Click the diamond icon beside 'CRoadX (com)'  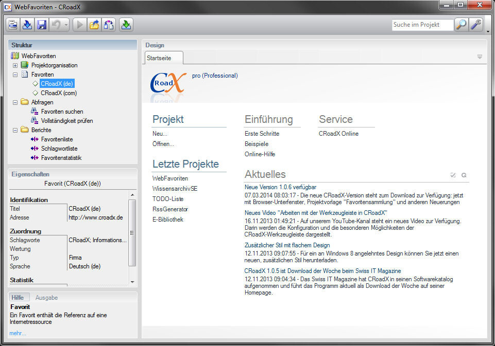pos(36,93)
